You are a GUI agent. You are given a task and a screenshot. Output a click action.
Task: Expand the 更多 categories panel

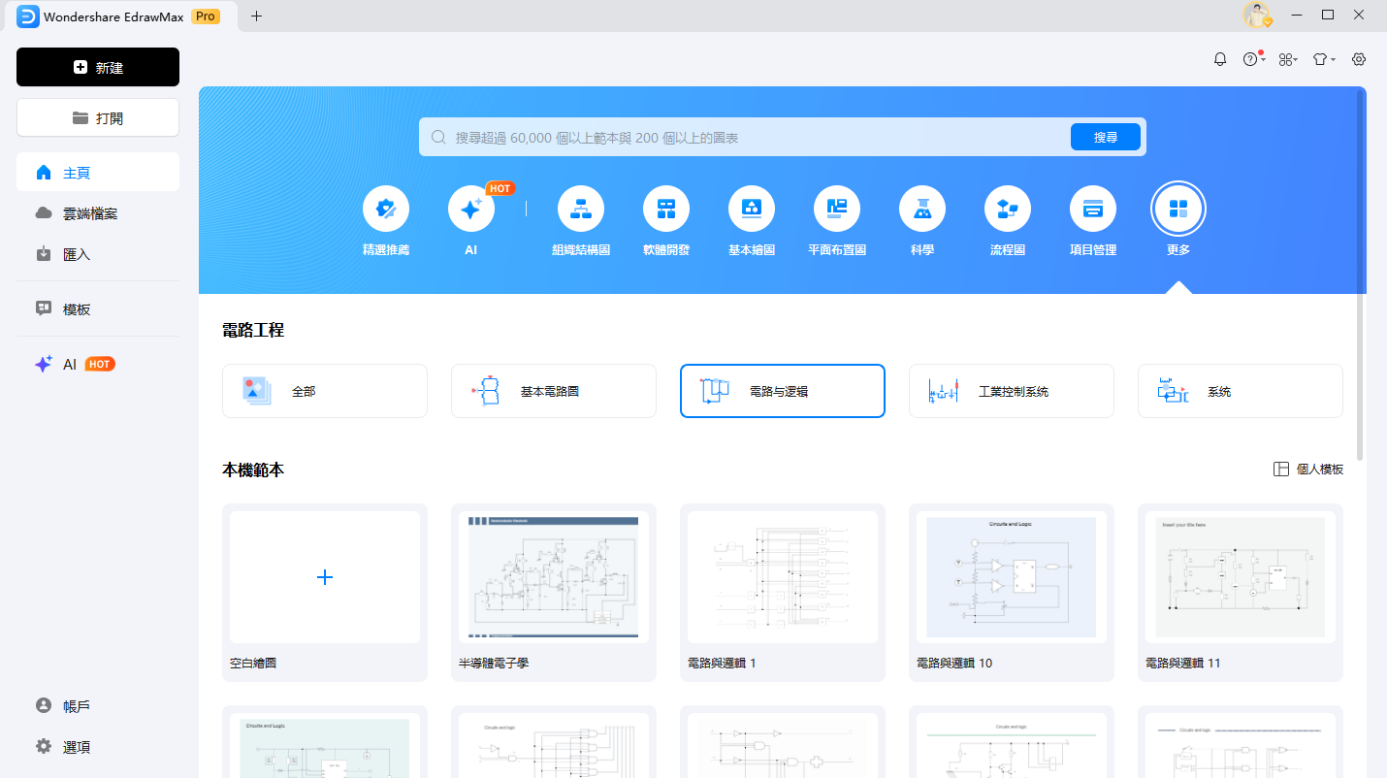[x=1178, y=209]
